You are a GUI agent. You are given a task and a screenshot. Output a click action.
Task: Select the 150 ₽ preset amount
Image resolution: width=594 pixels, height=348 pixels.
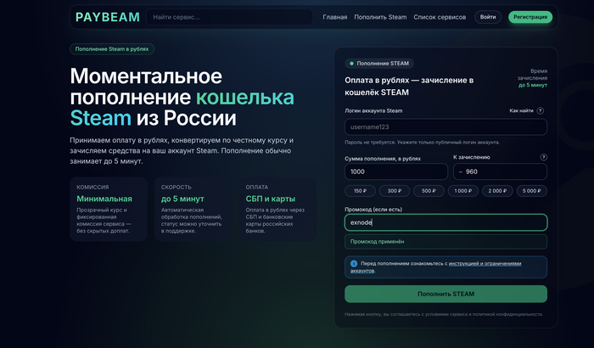[360, 191]
